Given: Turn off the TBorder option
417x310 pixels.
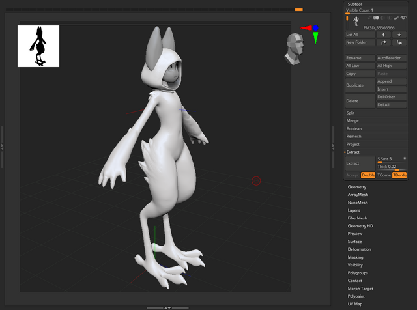Looking at the screenshot, I should [x=399, y=175].
